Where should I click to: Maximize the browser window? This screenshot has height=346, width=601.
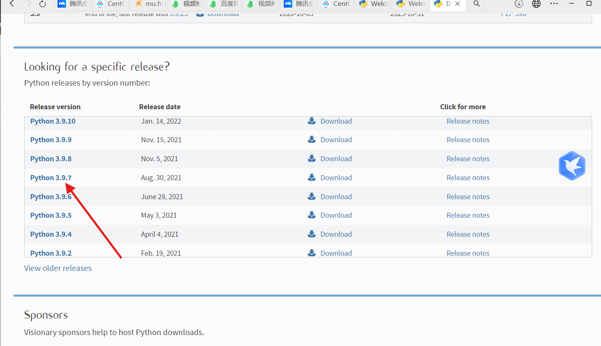[x=589, y=3]
